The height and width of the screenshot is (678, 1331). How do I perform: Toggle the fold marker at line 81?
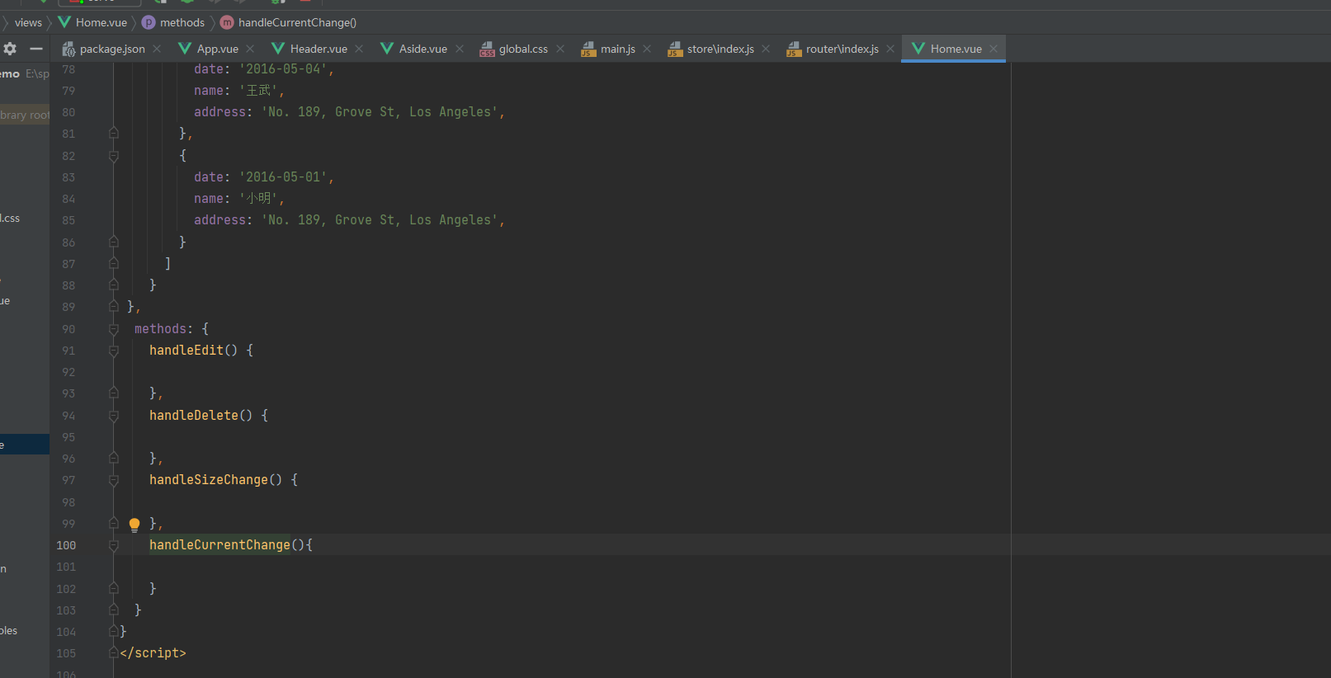(x=114, y=134)
